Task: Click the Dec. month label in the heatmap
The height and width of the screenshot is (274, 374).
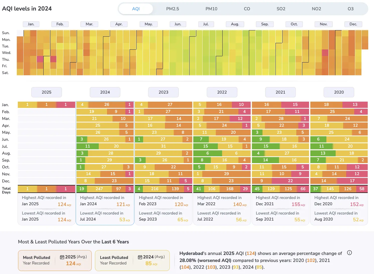Action: [353, 24]
